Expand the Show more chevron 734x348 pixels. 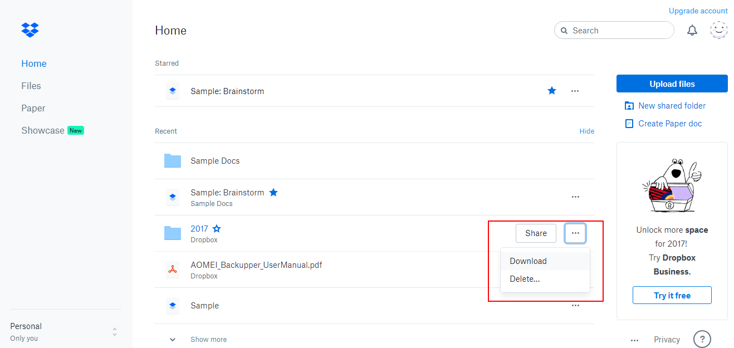click(x=173, y=340)
